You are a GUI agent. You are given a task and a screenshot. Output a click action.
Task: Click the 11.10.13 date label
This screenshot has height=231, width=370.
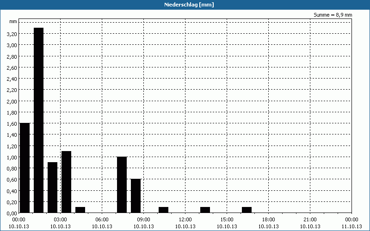pyautogui.click(x=351, y=226)
